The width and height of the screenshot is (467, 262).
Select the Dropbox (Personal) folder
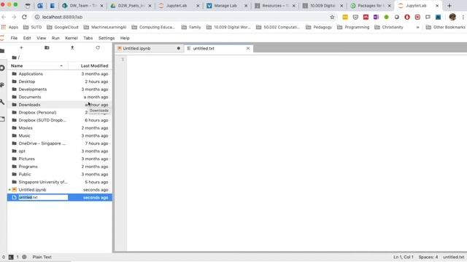(x=60, y=112)
